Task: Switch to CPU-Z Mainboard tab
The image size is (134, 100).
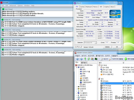Action: coord(89,7)
